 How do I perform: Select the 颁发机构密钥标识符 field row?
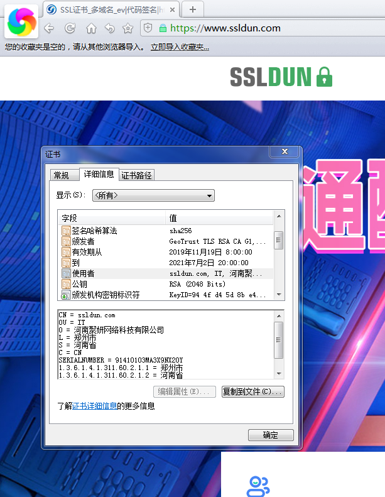point(166,295)
